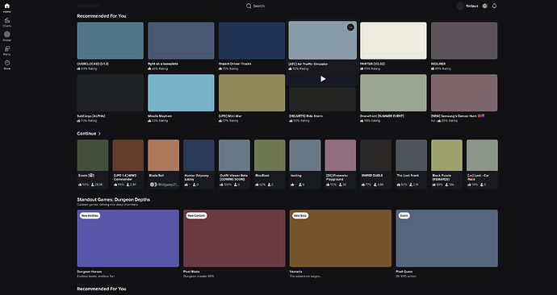Click the Continue section heading
The height and width of the screenshot is (295, 557).
(86, 134)
